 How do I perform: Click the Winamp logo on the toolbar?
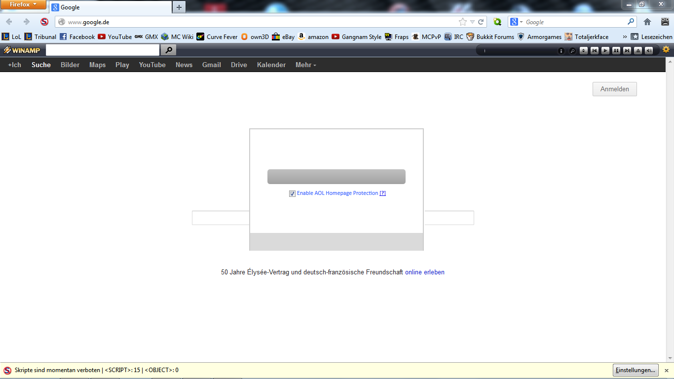22,50
